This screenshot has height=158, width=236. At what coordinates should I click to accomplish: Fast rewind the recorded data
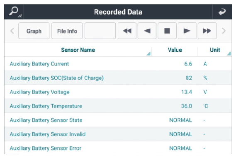[x=127, y=31]
